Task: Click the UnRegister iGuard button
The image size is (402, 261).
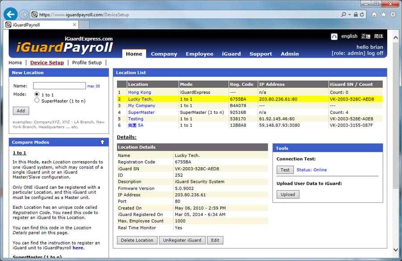Action: pyautogui.click(x=182, y=240)
